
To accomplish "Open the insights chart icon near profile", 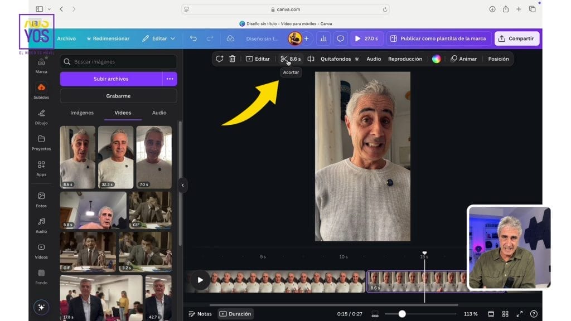I will click(x=323, y=38).
